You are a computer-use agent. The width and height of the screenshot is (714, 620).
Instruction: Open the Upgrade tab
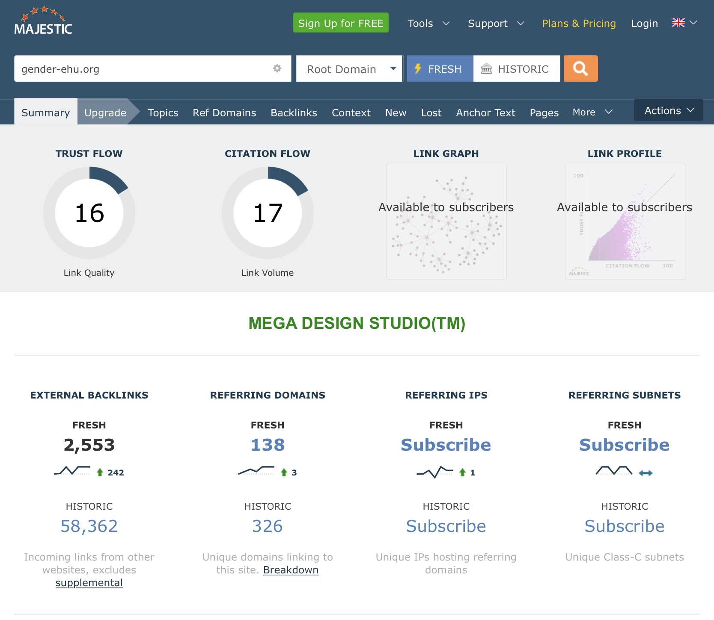[x=105, y=112]
